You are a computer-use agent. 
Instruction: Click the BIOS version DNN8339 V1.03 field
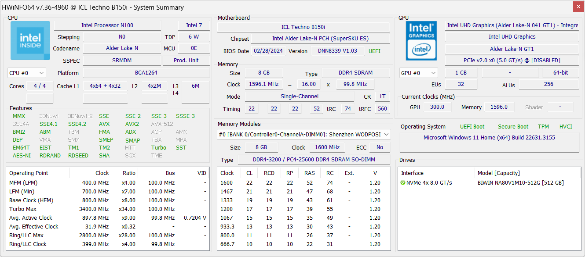tap(337, 51)
